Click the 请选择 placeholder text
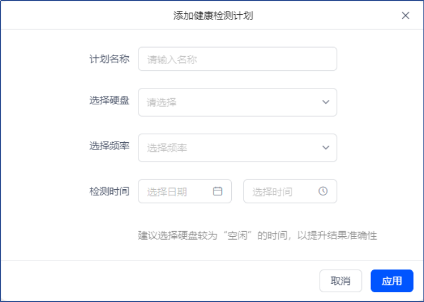The image size is (424, 302). click(x=162, y=102)
